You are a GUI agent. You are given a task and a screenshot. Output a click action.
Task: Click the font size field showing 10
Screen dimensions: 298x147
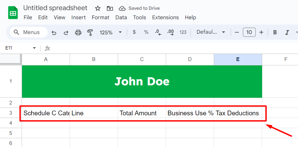(249, 32)
